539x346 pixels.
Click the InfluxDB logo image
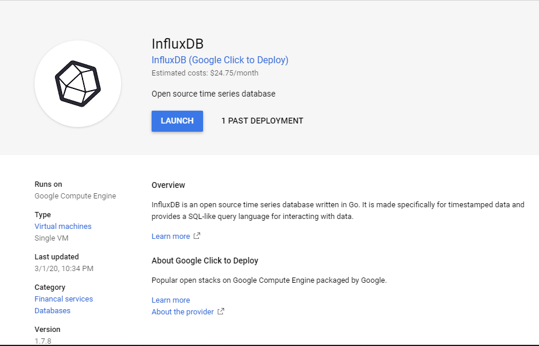[x=78, y=84]
